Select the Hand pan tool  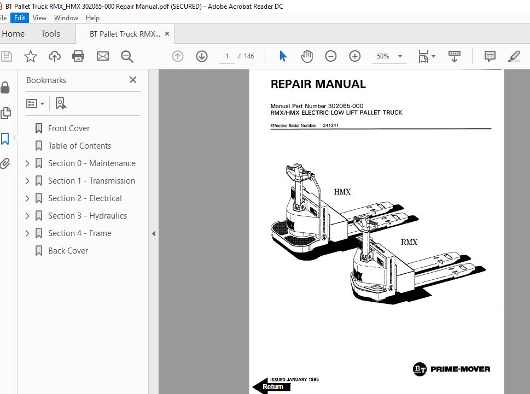(x=307, y=56)
